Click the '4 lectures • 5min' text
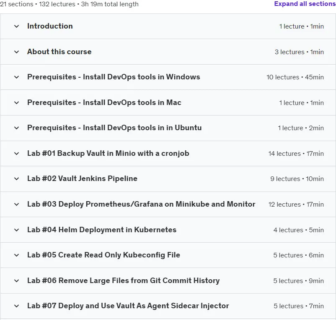 pos(299,230)
